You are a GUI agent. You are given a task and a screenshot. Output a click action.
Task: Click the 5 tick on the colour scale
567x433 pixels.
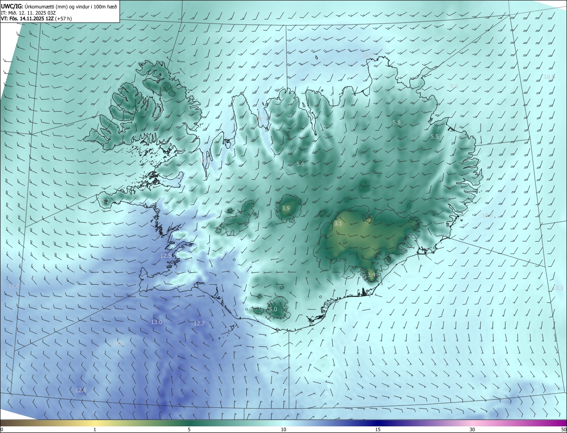(x=189, y=429)
